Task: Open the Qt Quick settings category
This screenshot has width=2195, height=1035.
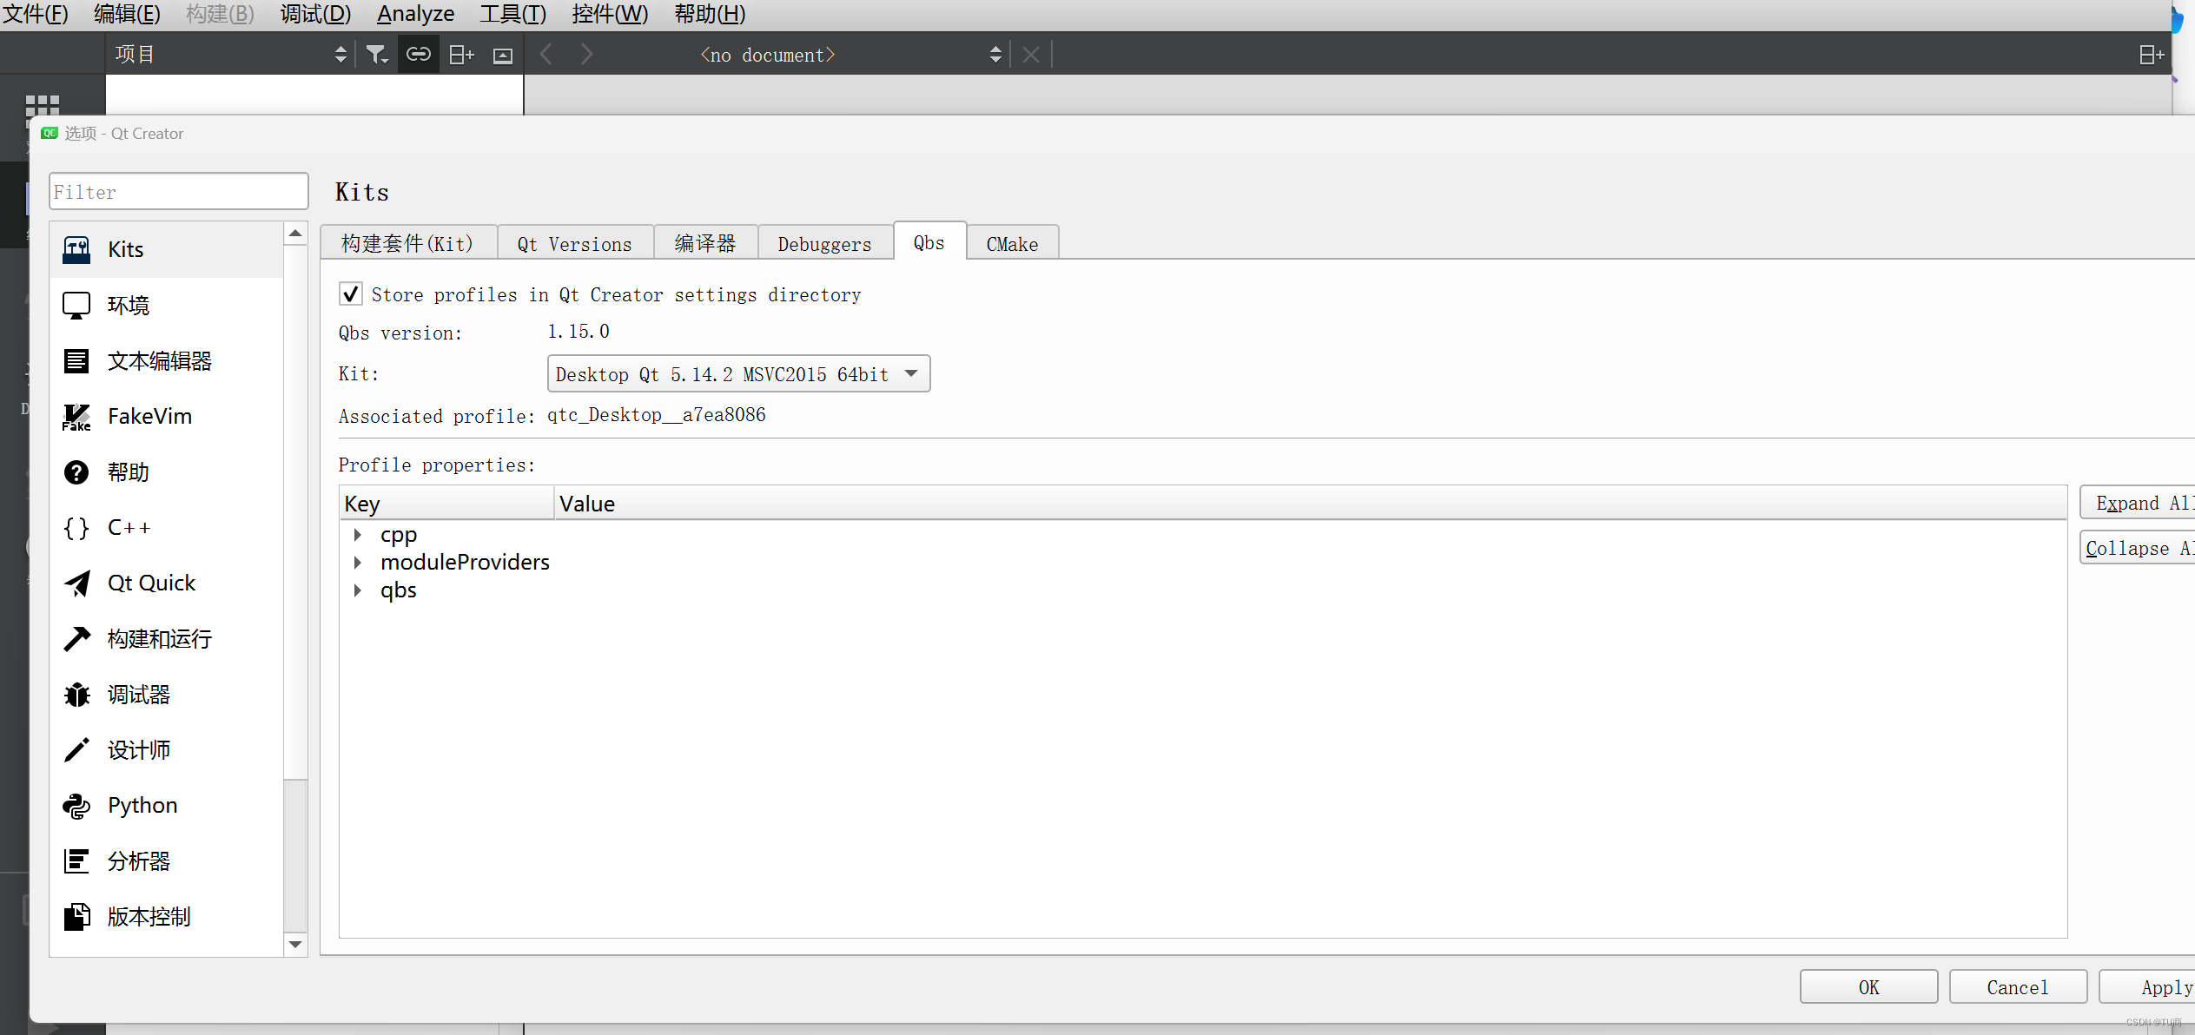Action: click(x=151, y=583)
